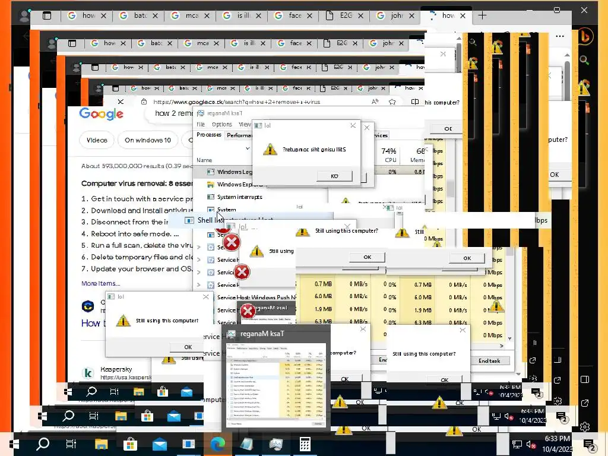Open profile icon in outermost Edge title bar
The image size is (608, 456).
click(25, 15)
